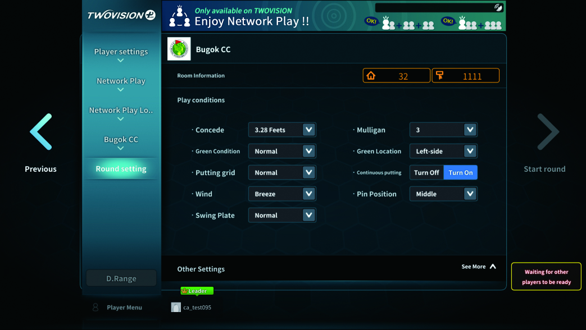
Task: Turn Off continuous putting
Action: 426,172
